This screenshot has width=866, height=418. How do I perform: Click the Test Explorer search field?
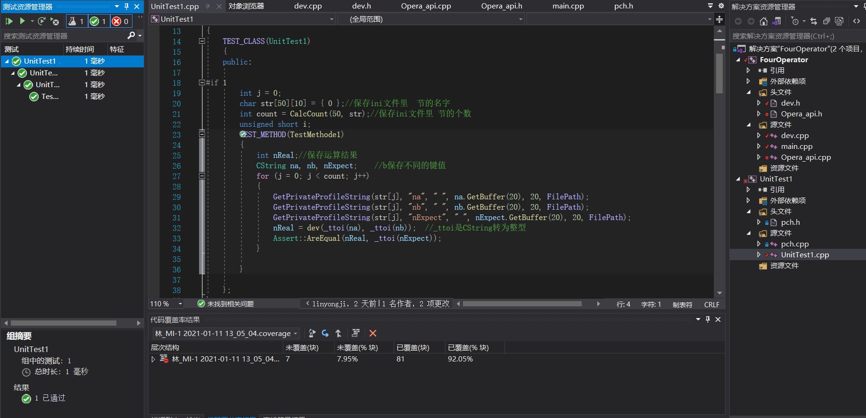pyautogui.click(x=64, y=36)
